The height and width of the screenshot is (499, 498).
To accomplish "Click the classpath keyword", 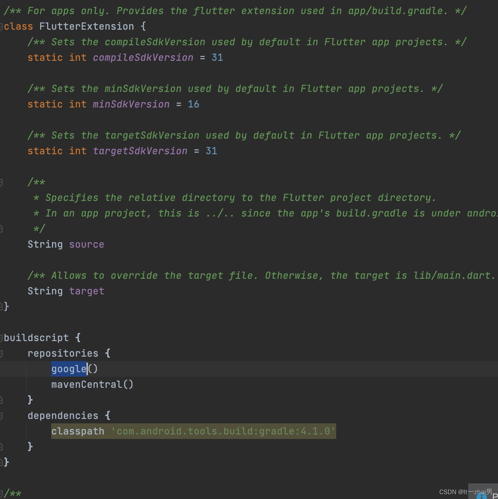I will [78, 431].
